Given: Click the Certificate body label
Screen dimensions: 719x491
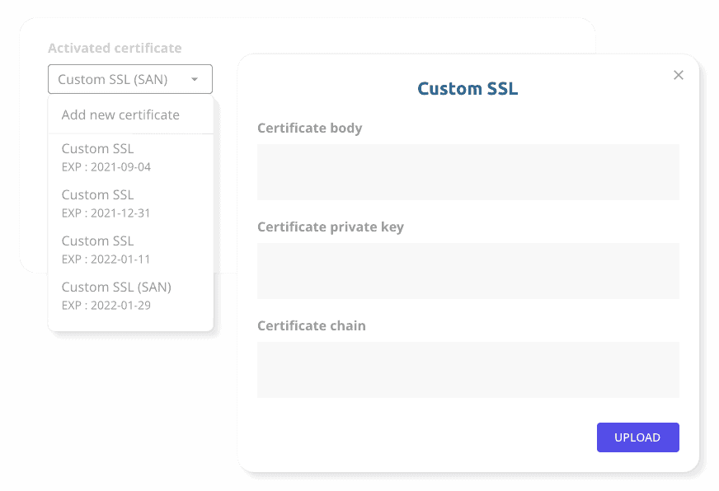Looking at the screenshot, I should pyautogui.click(x=309, y=129).
